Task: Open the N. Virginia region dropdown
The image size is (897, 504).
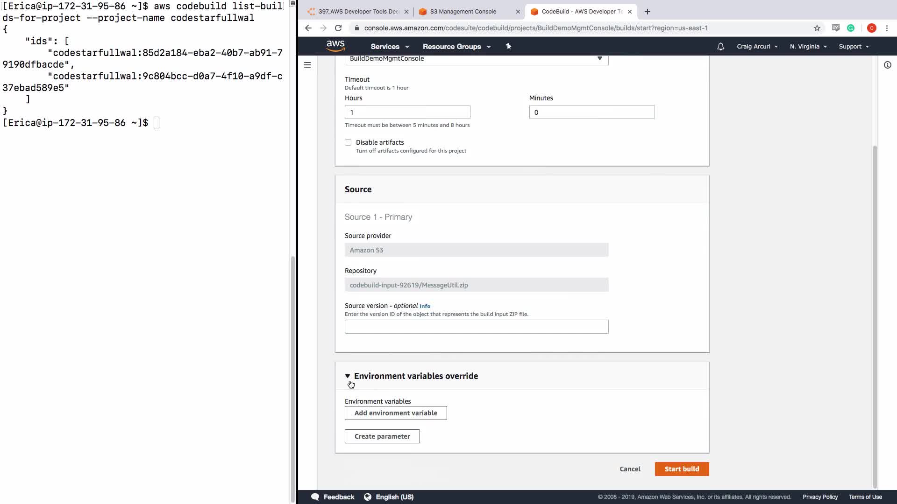Action: click(808, 46)
